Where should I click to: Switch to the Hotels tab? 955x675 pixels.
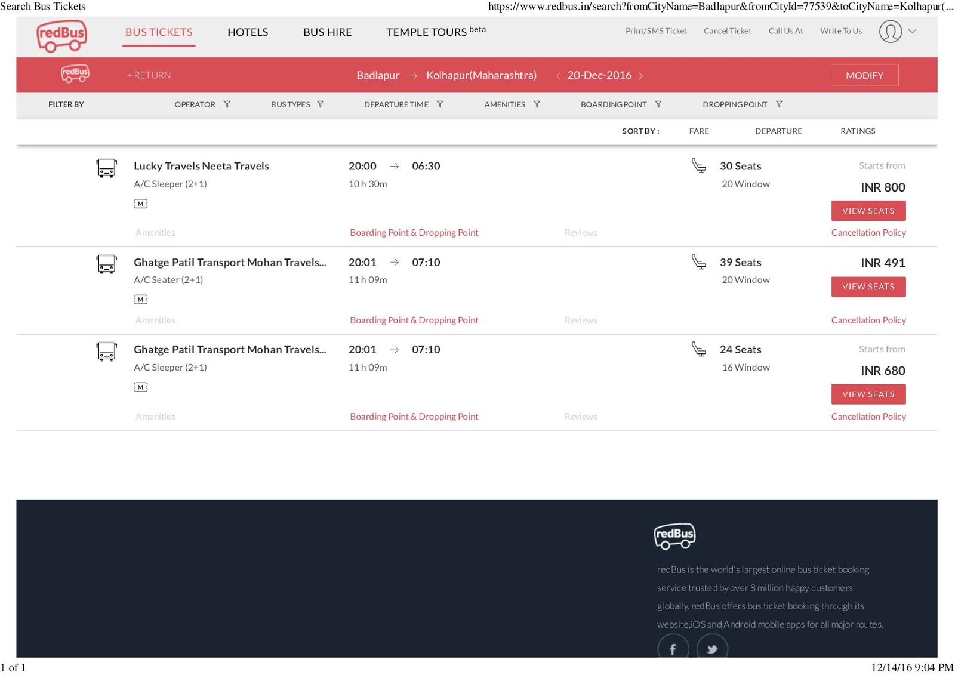pyautogui.click(x=248, y=32)
